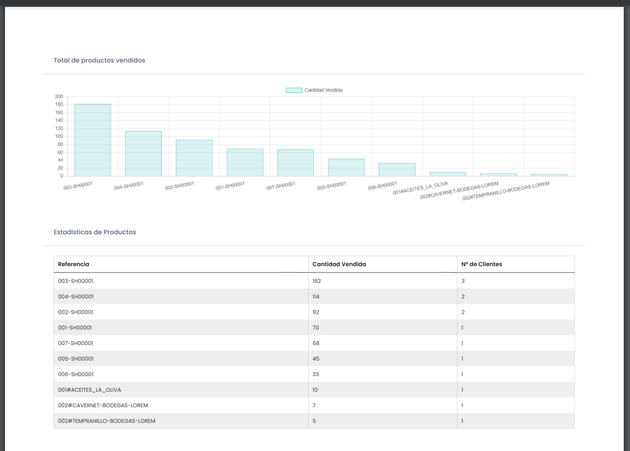Select the 004-SH00001 chart bar
The width and height of the screenshot is (630, 451).
143,154
